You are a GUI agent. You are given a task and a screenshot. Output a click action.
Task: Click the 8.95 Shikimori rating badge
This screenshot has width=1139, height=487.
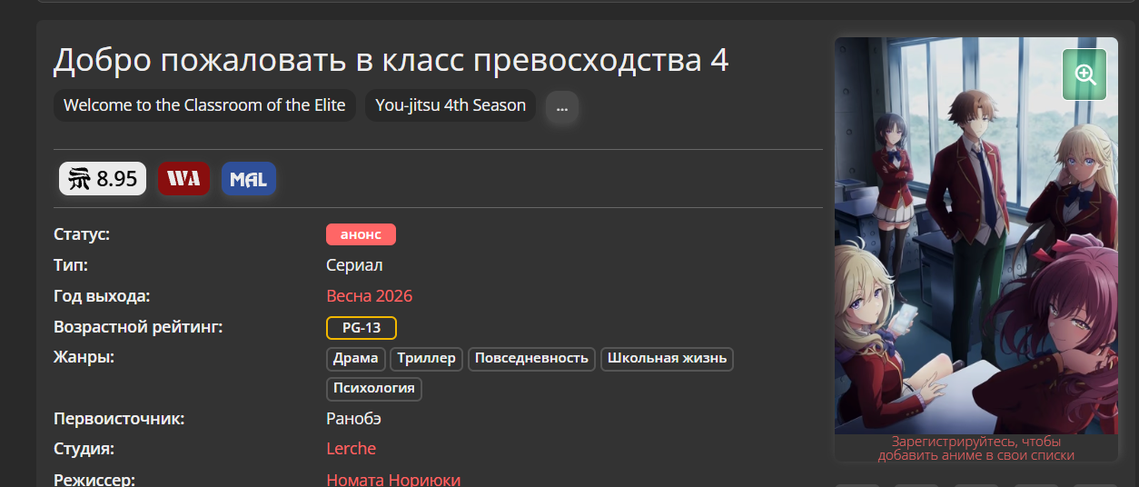[103, 179]
